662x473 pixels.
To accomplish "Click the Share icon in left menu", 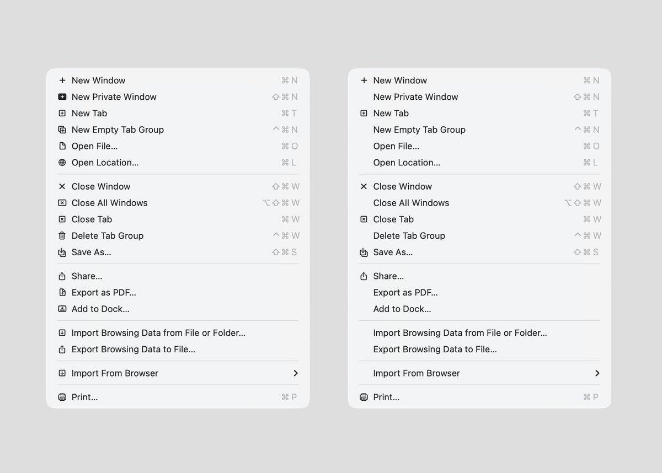I will [x=62, y=276].
